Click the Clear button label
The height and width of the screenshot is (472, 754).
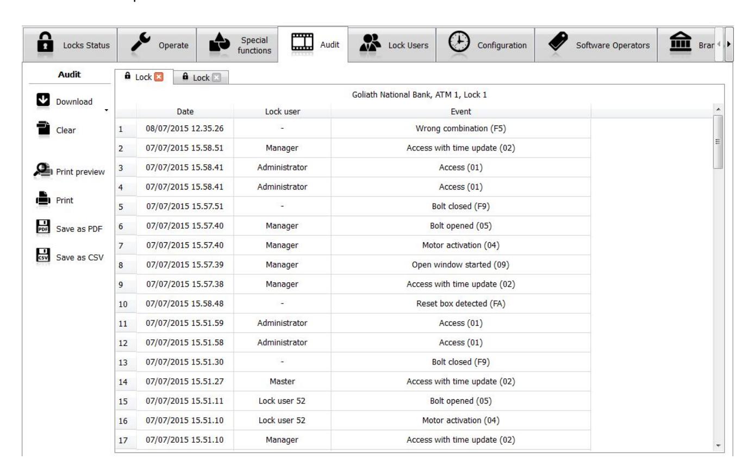(66, 130)
